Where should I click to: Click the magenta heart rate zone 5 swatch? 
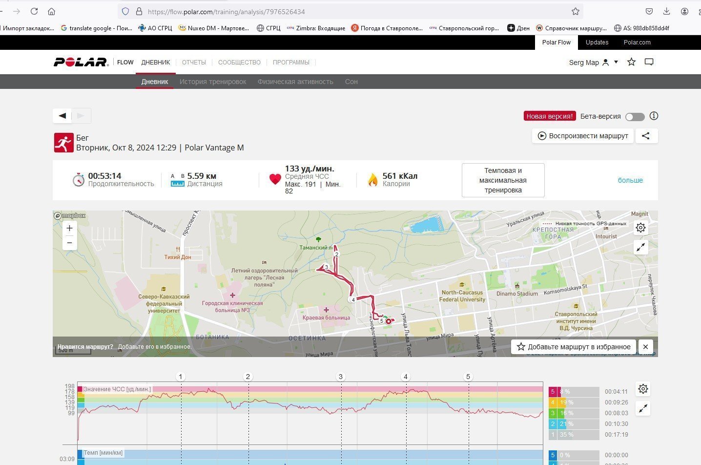pos(553,392)
